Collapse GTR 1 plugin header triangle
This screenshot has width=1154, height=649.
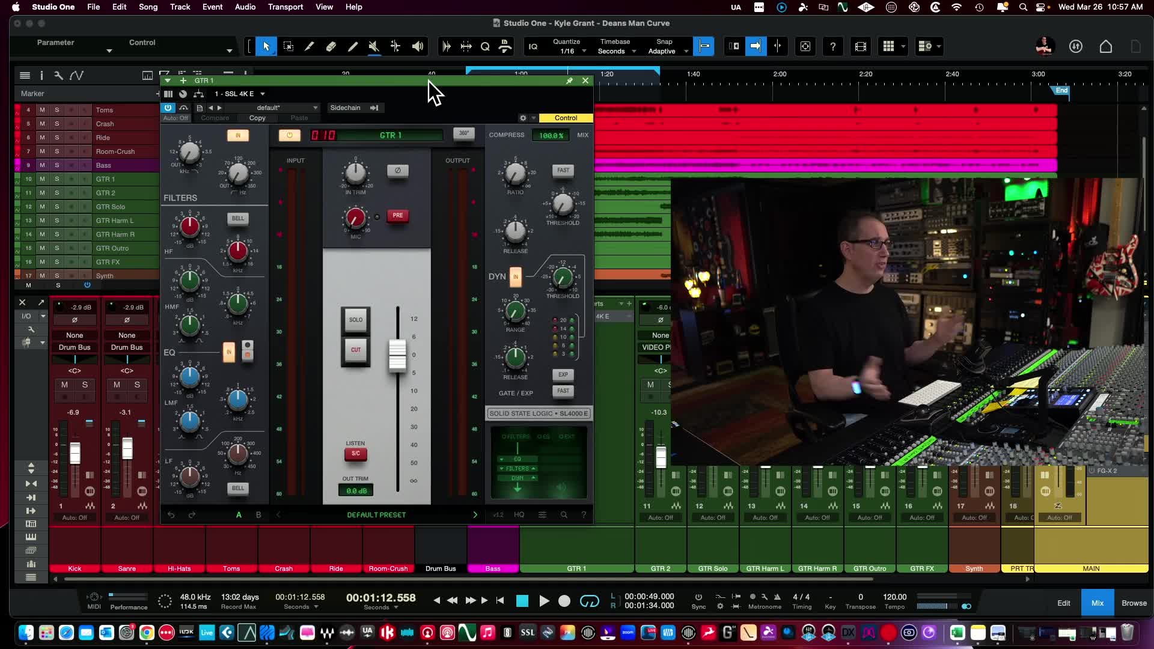click(x=168, y=81)
